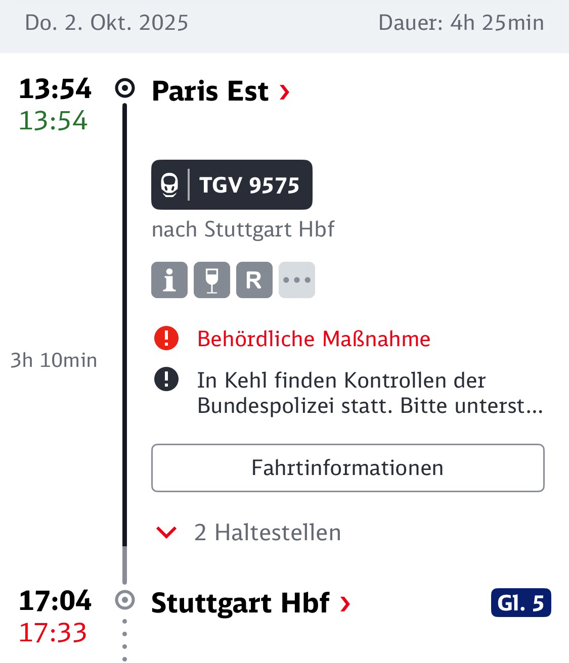Tap the Stuttgart Hbf station name
Viewport: 569px width, 663px height.
pyautogui.click(x=240, y=603)
